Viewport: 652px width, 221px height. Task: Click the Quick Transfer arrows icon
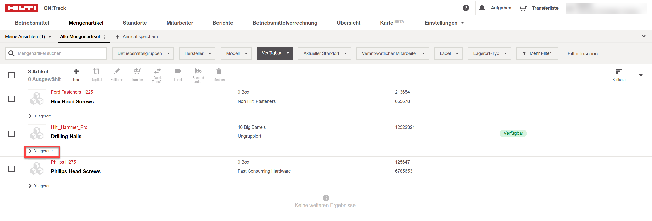pos(158,71)
